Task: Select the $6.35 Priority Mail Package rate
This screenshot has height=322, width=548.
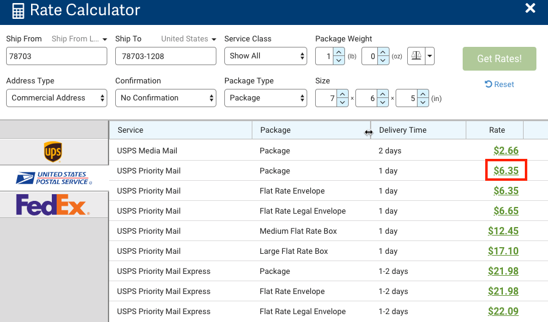Action: tap(506, 170)
